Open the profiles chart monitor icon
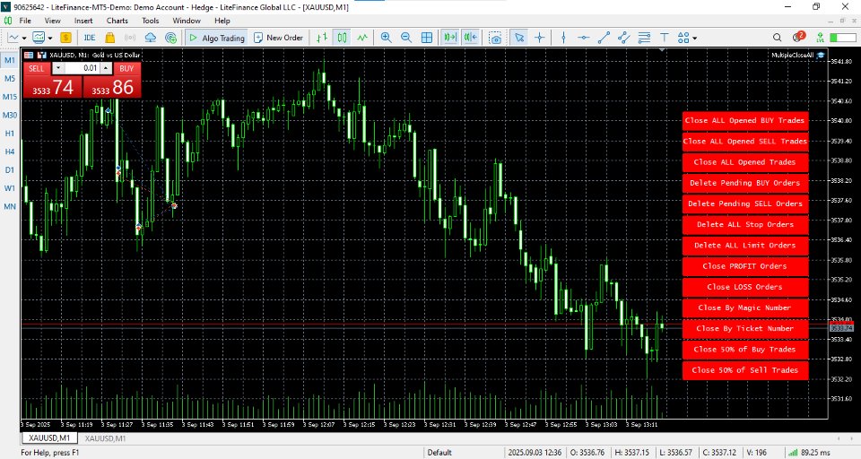The width and height of the screenshot is (861, 459). click(x=39, y=38)
